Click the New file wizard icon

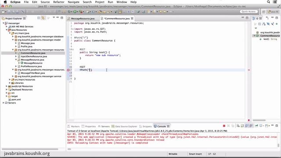3,12
